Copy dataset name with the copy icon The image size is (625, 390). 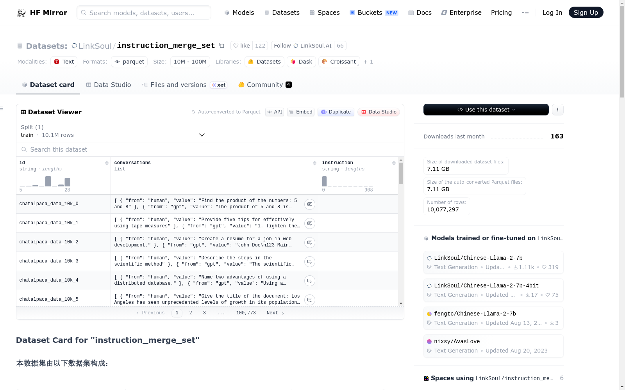tap(221, 46)
